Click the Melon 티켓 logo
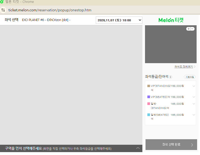Viewport: 200px width, 155px height. point(171,20)
